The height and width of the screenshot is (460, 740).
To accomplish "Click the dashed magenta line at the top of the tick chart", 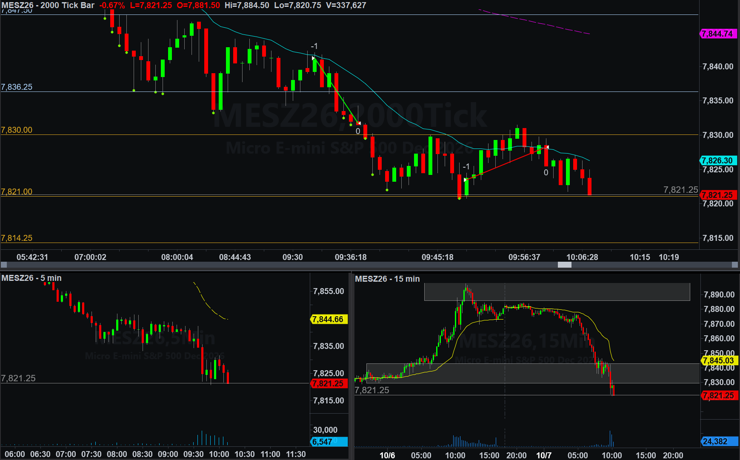I will click(534, 21).
